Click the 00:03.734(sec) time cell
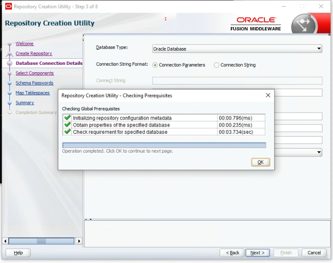The width and height of the screenshot is (333, 263). (241, 132)
